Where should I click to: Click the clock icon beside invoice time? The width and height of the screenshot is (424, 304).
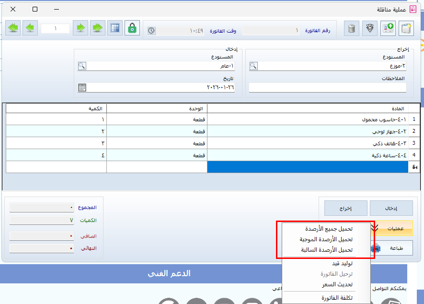coord(151,31)
